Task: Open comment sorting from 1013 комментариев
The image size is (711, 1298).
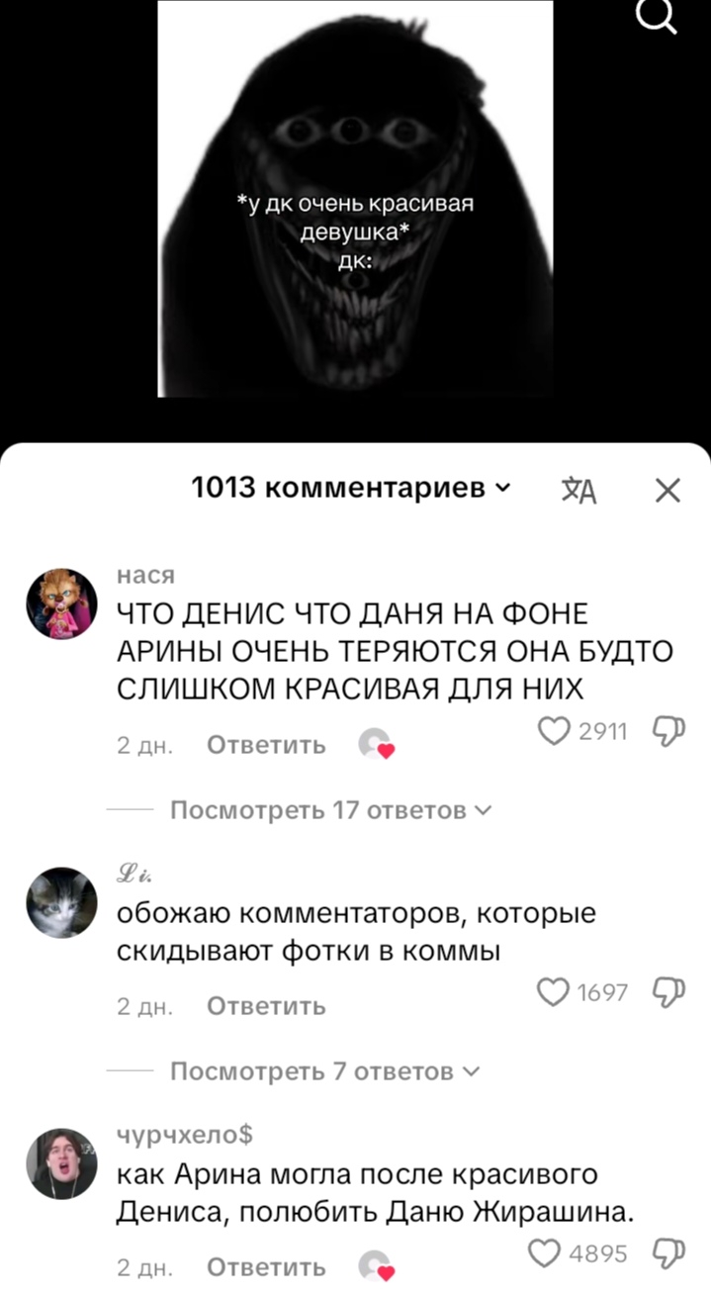Action: (352, 488)
